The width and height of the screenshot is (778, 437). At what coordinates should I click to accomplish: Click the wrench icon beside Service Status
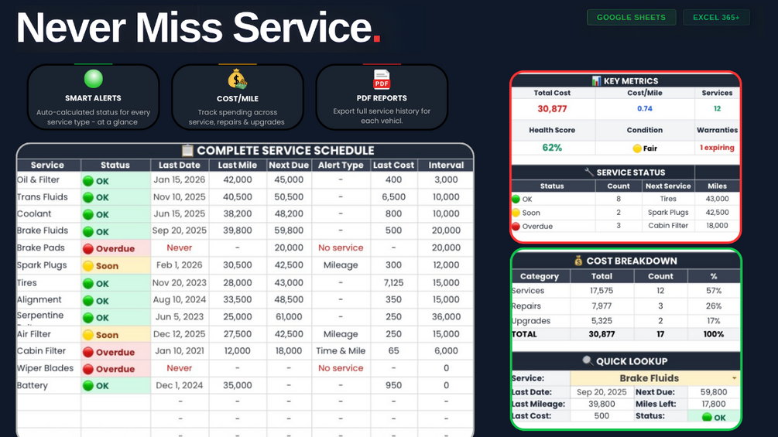tap(589, 172)
